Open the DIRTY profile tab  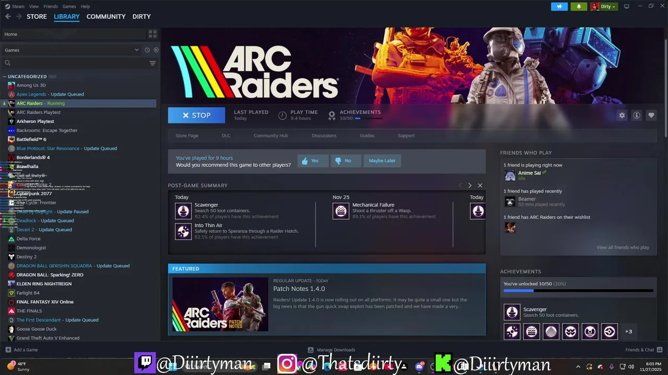click(141, 17)
